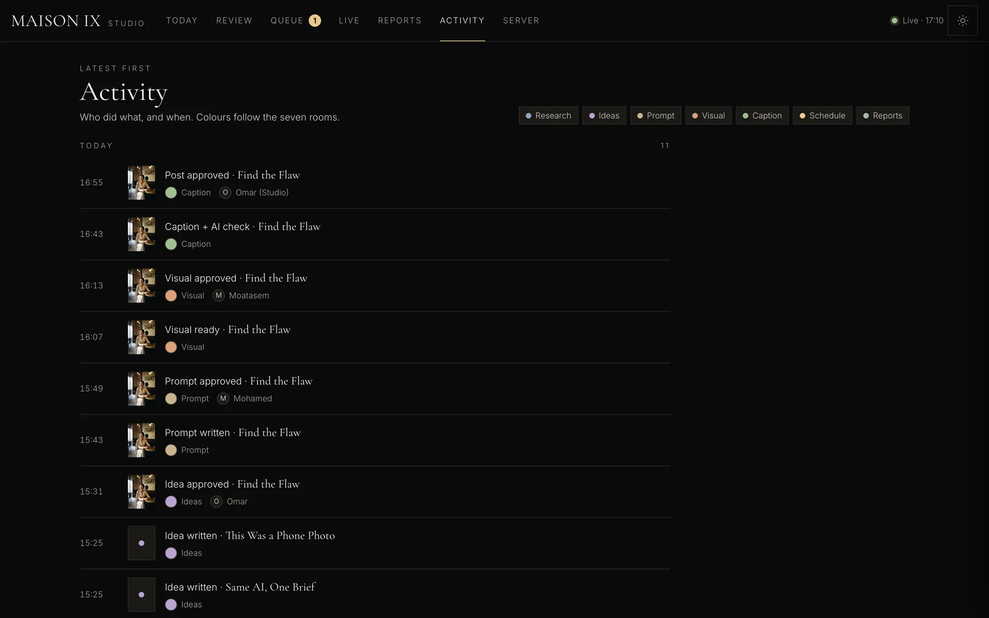This screenshot has width=989, height=618.
Task: Toggle light/dark theme sun icon
Action: (963, 21)
